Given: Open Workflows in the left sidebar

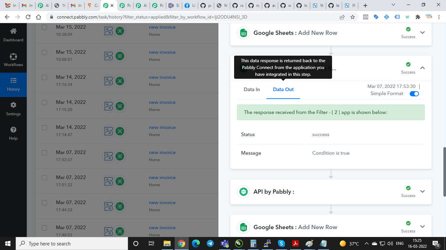Looking at the screenshot, I should click(13, 60).
